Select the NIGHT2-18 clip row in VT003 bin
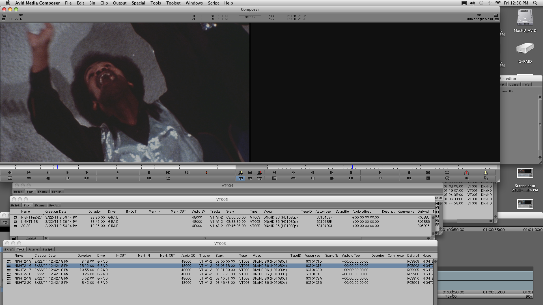This screenshot has width=543, height=305. tap(23, 274)
